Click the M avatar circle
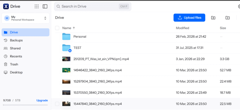This screenshot has width=240, height=110. coord(7,18)
